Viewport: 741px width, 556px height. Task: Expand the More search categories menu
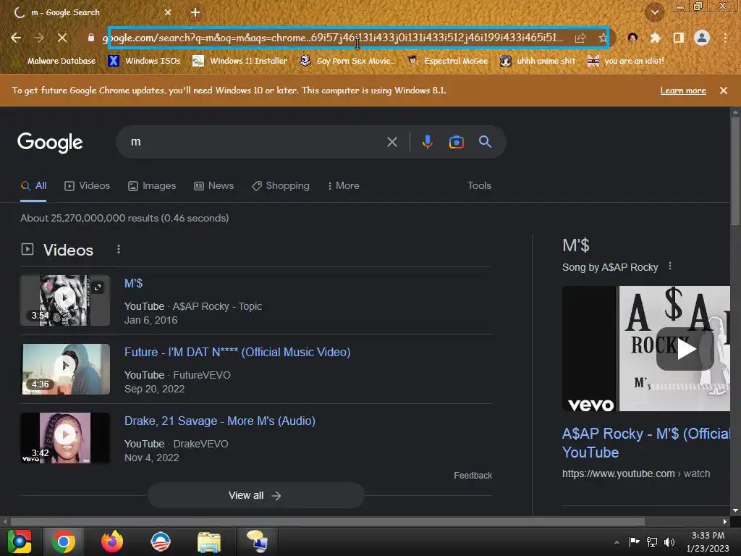(343, 186)
